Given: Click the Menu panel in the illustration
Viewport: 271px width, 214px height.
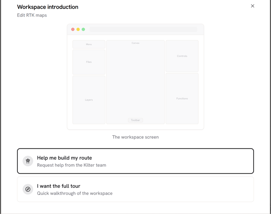Looking at the screenshot, I should (89, 44).
